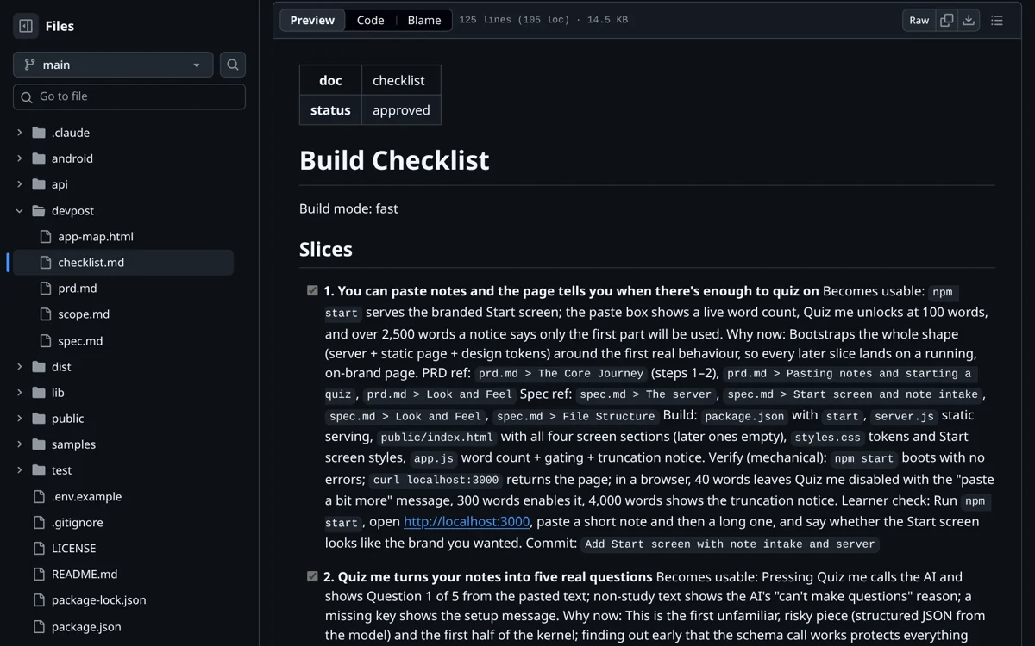Open the main branch selector dropdown
This screenshot has height=646, width=1035.
113,65
